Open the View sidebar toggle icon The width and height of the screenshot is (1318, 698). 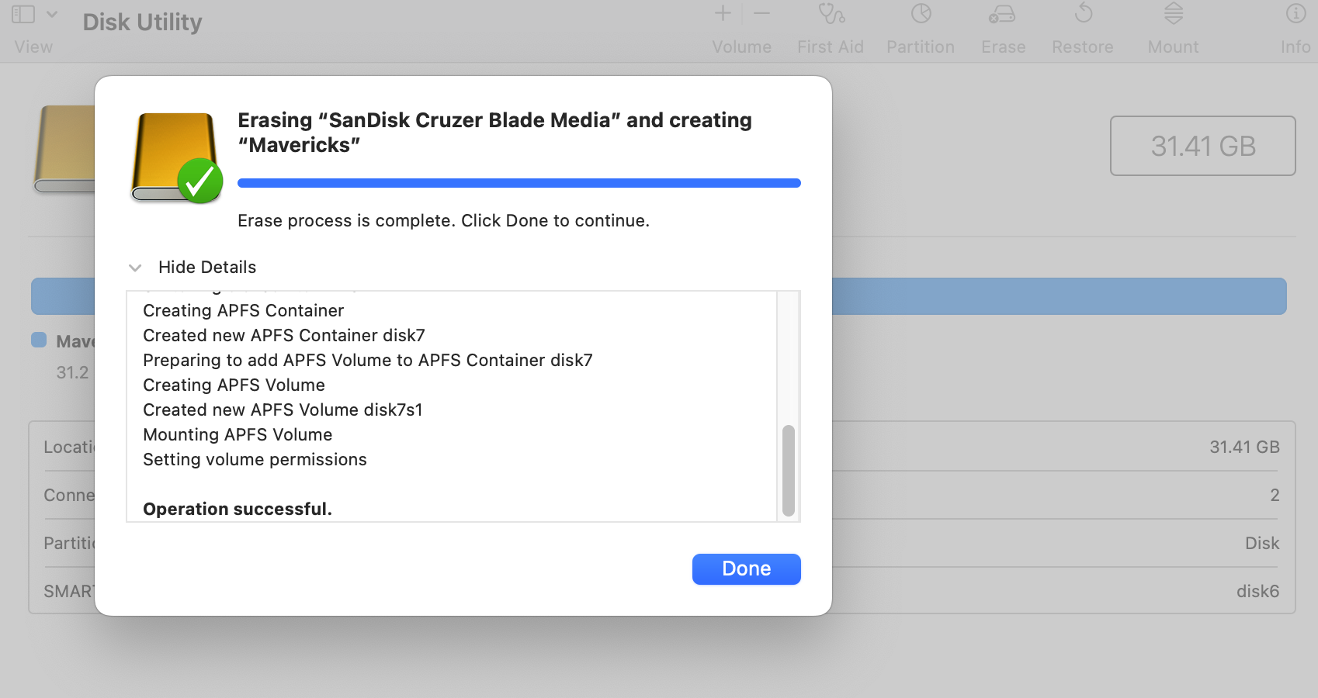[x=23, y=14]
